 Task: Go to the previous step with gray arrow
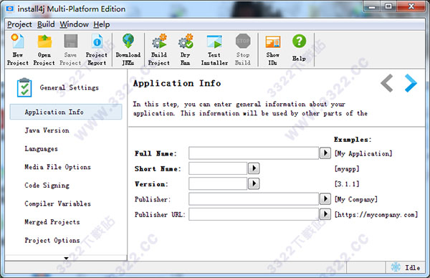[x=387, y=83]
